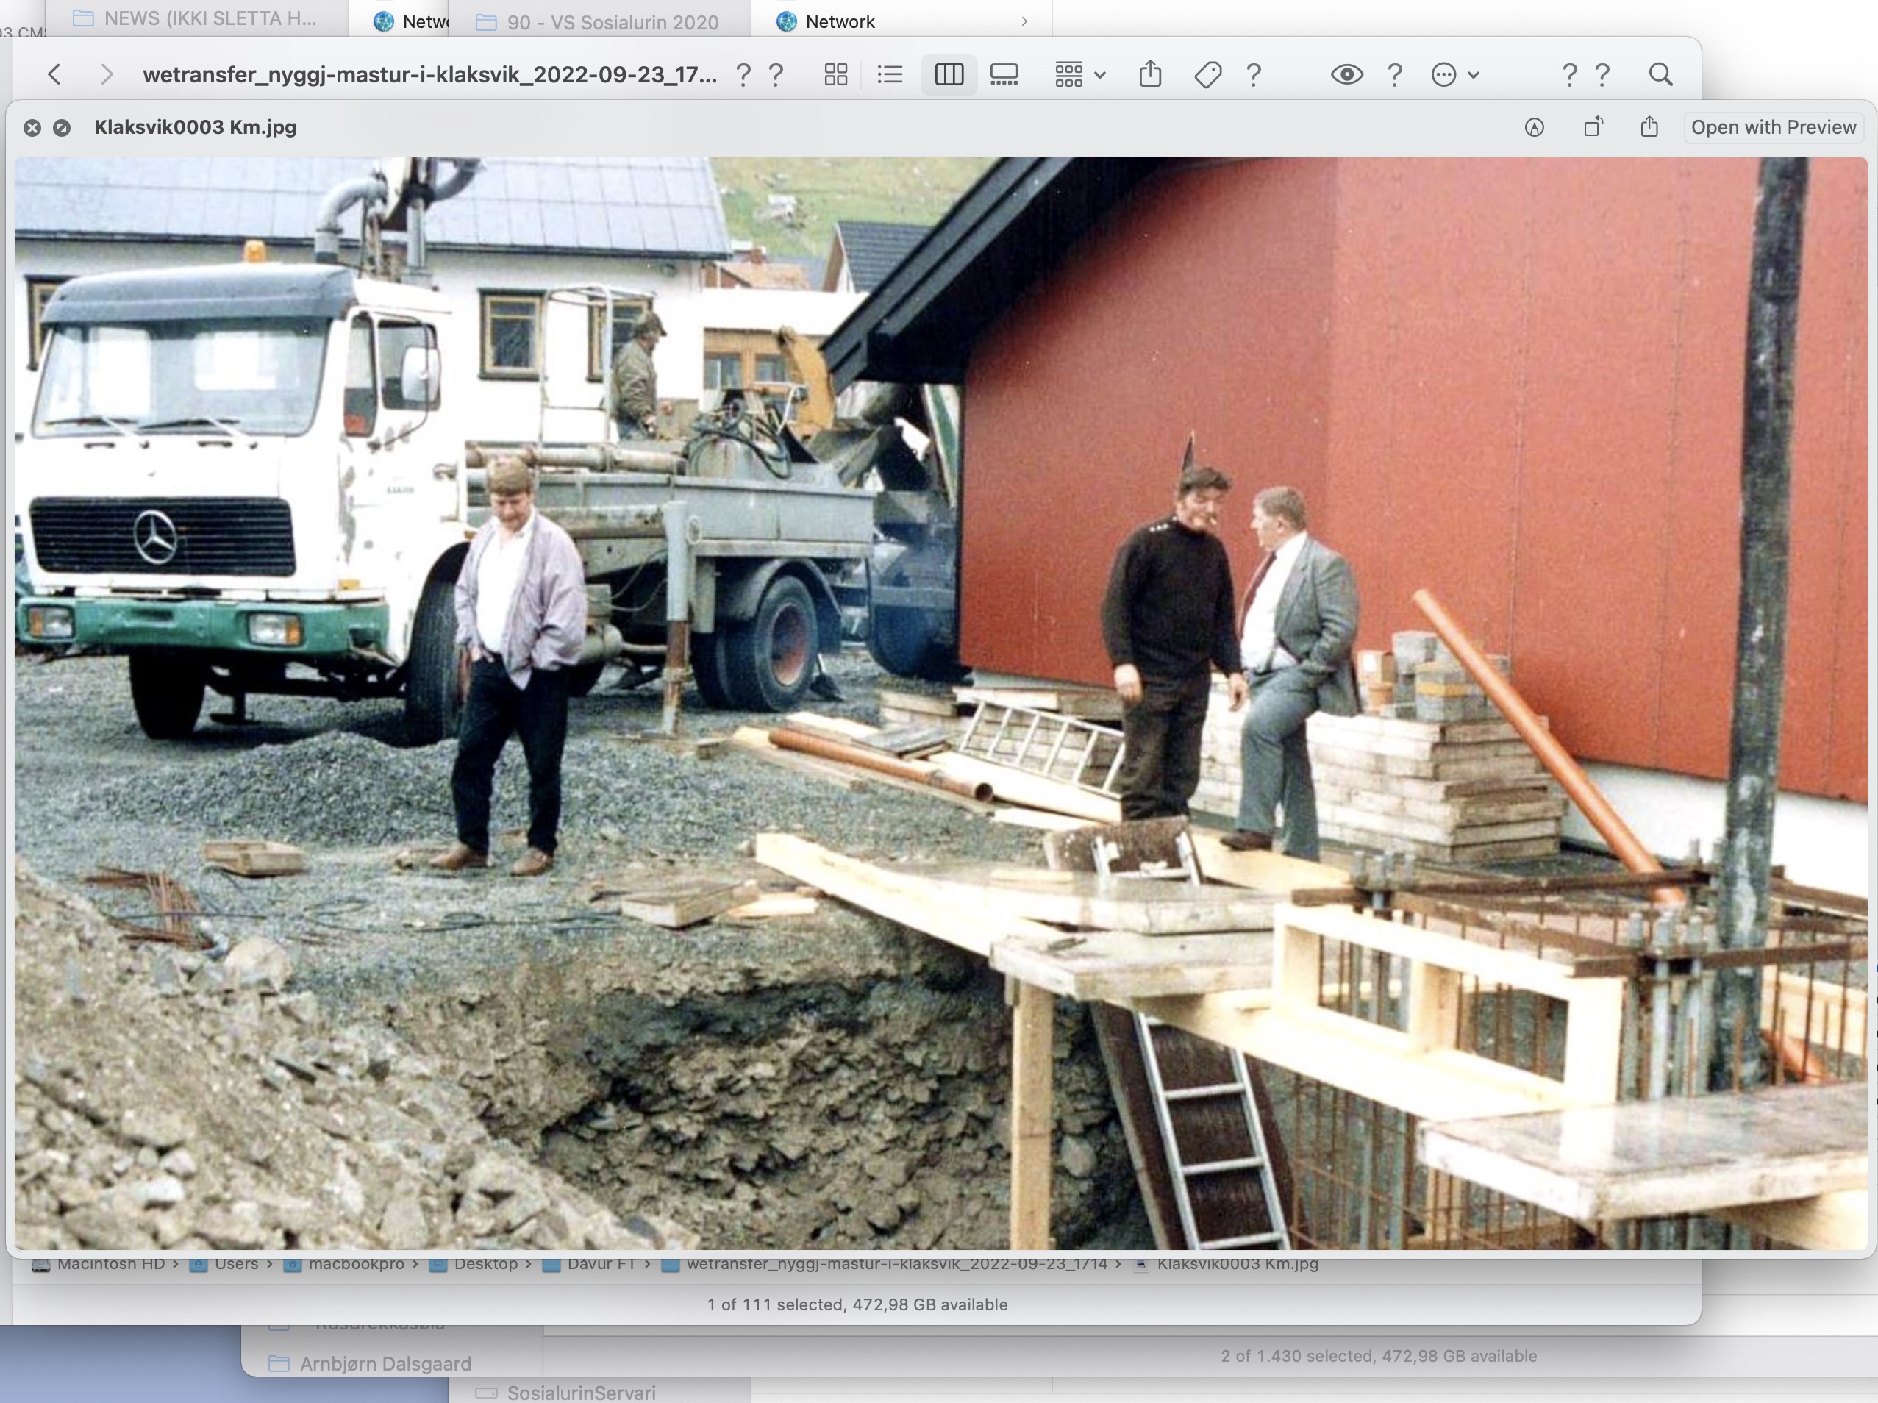The height and width of the screenshot is (1403, 1878).
Task: Click question mark icon right of eye icon
Action: [x=1394, y=75]
